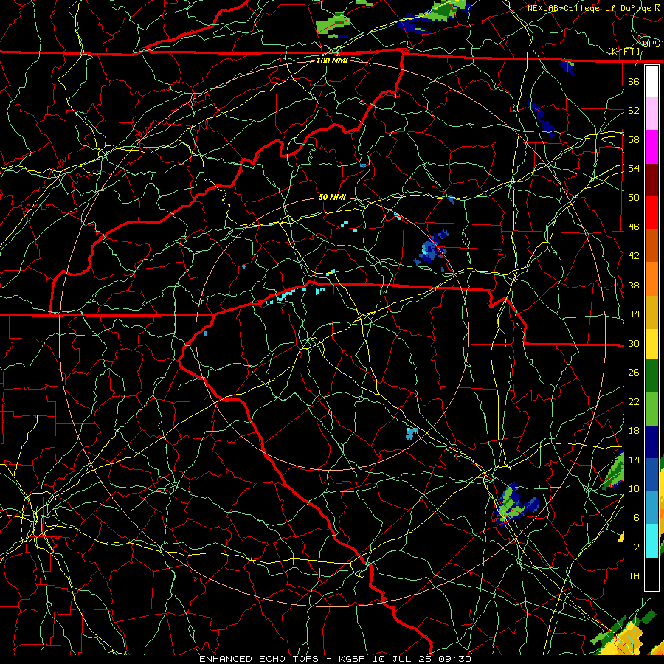Screen dimensions: 664x664
Task: Click legend value 46
Action: [x=634, y=227]
